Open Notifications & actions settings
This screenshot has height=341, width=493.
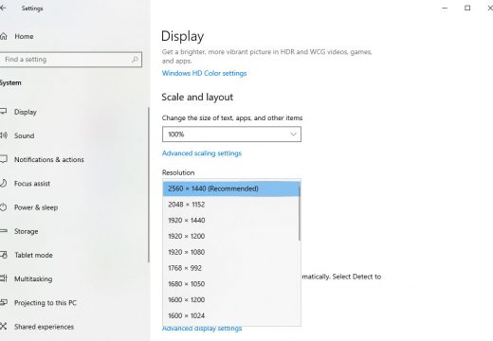[49, 159]
